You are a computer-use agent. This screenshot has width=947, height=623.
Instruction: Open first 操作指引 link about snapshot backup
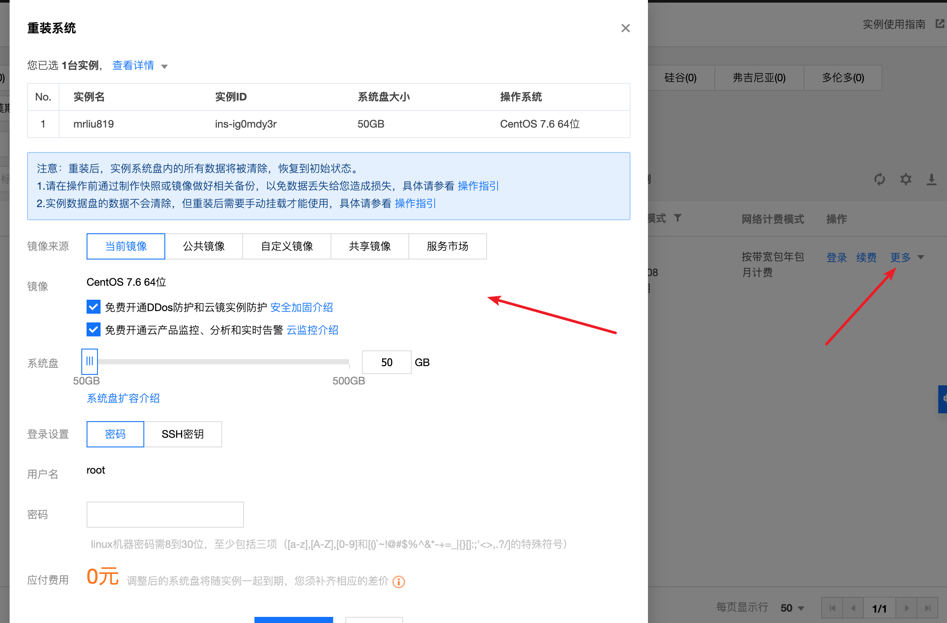coord(478,186)
